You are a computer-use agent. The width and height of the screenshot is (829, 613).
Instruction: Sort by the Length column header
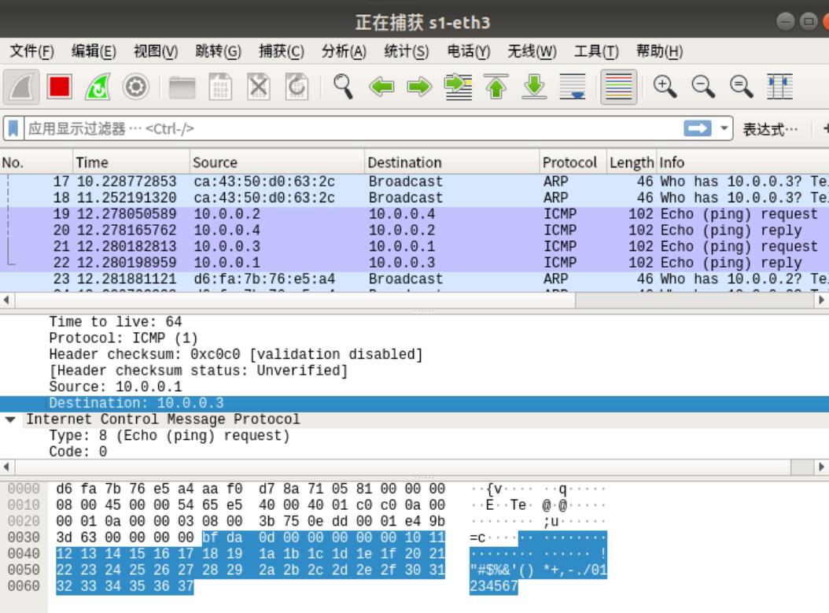coord(632,162)
